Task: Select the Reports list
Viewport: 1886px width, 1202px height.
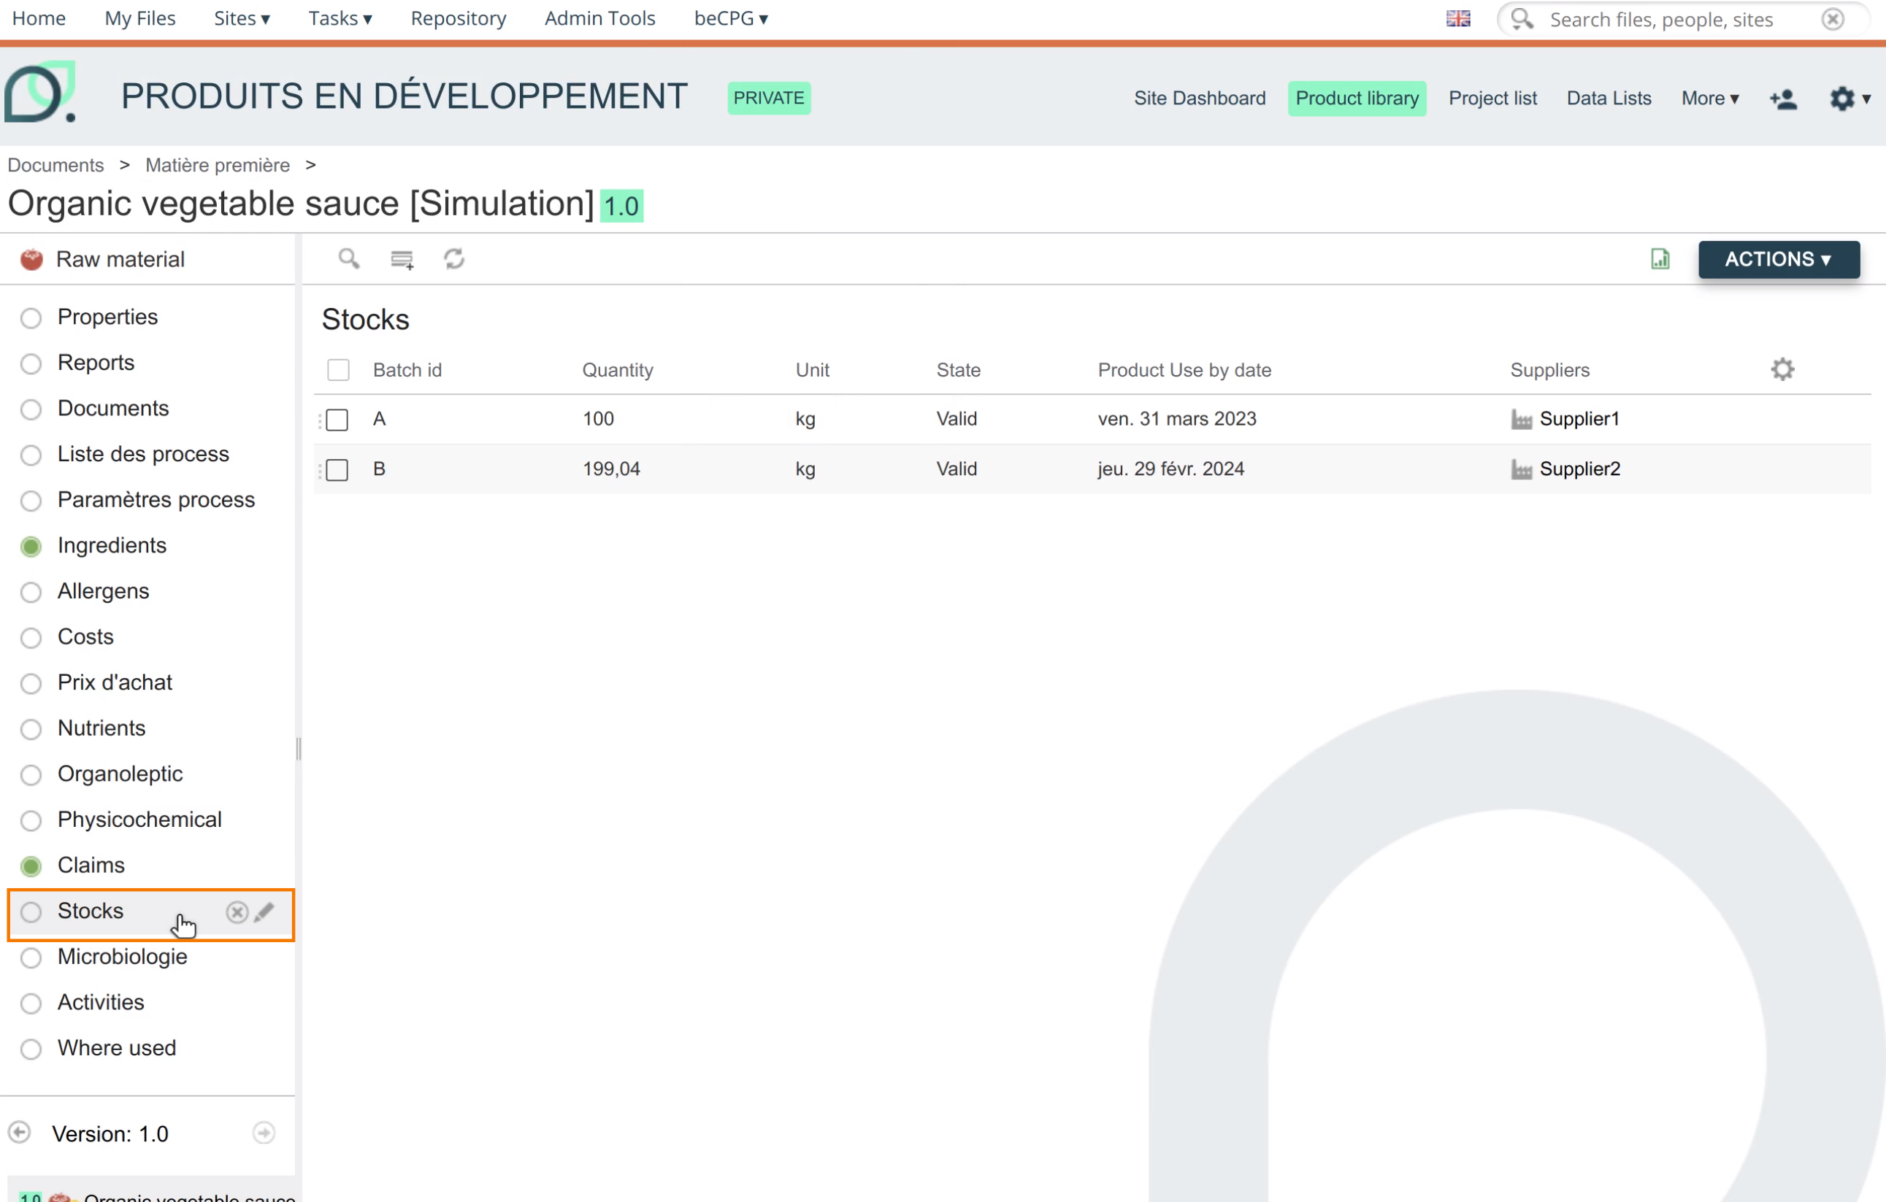Action: pyautogui.click(x=96, y=363)
